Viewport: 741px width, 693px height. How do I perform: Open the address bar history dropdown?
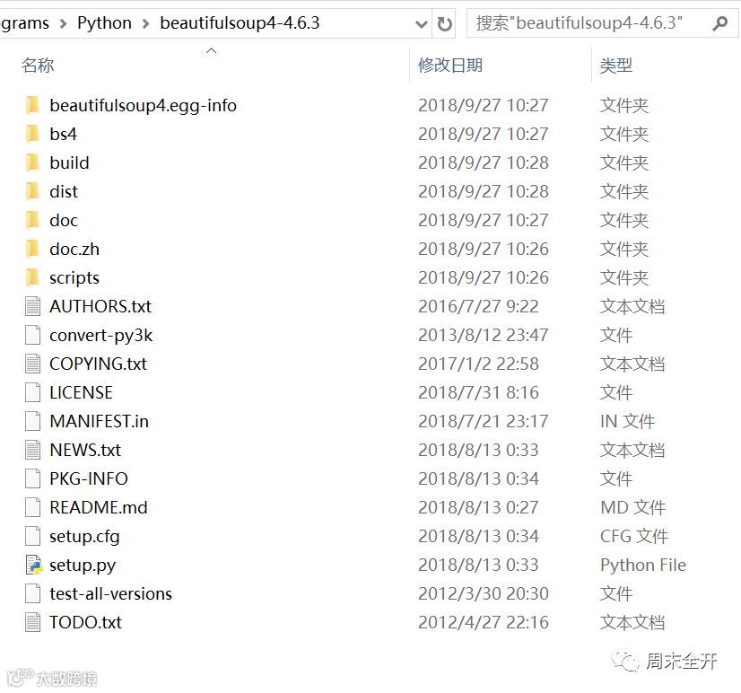(x=421, y=23)
